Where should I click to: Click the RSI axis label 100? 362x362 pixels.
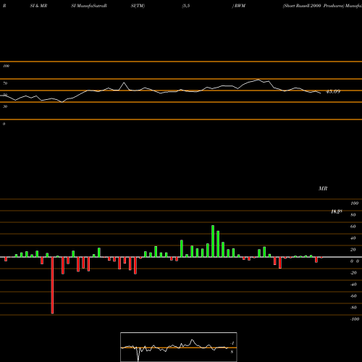tap(7, 66)
